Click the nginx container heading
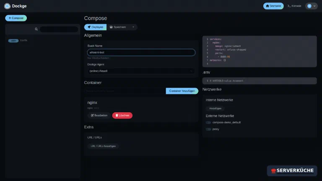 tap(92, 103)
